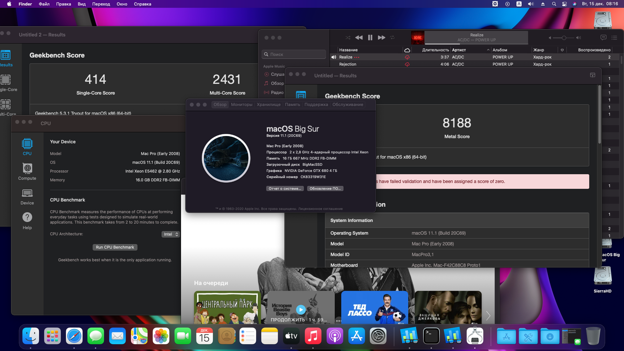Open the lyrics panel in Music
Image resolution: width=624 pixels, height=351 pixels.
point(603,38)
